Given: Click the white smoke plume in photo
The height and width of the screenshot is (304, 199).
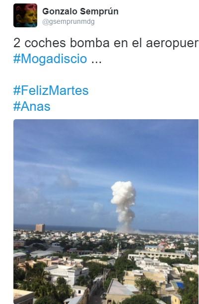Looking at the screenshot, I should click(124, 206).
